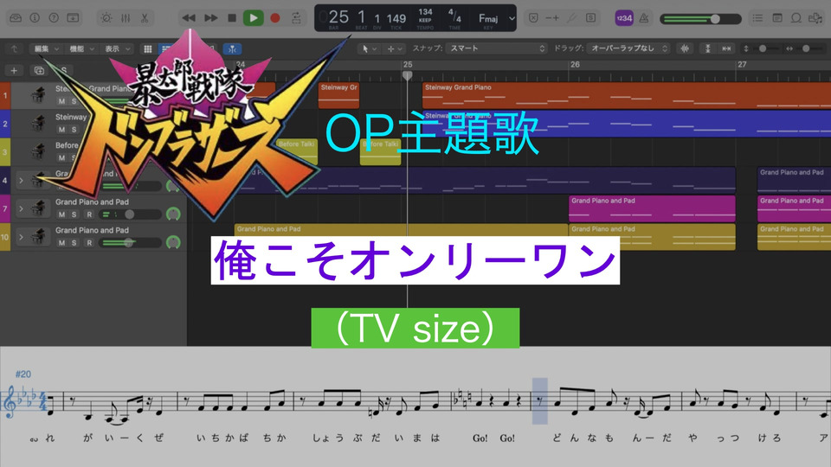
Task: Click the vertical auto zoom icon
Action: [x=707, y=48]
